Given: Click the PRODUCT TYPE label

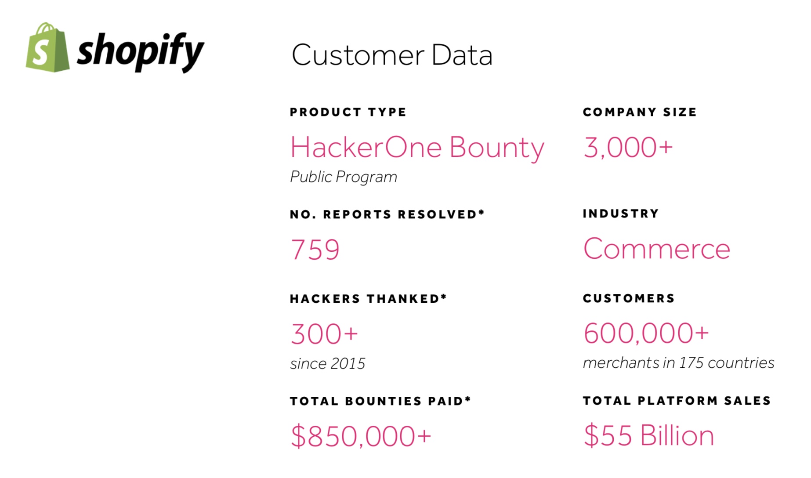Looking at the screenshot, I should click(348, 112).
